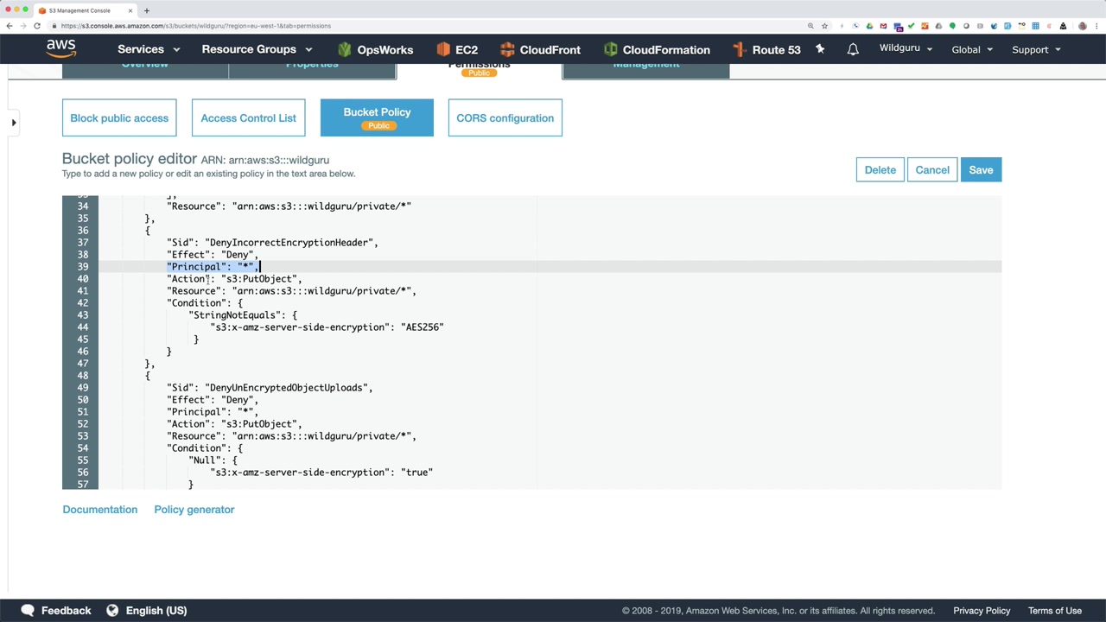The image size is (1106, 622).
Task: Click the AES256 encryption value line
Action: tap(327, 327)
